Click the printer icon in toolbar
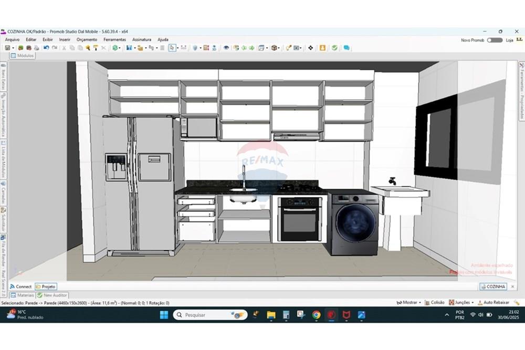The image size is (525, 350). tap(36, 48)
